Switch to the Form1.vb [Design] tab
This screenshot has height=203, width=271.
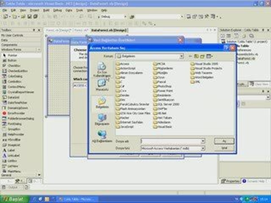(58, 30)
